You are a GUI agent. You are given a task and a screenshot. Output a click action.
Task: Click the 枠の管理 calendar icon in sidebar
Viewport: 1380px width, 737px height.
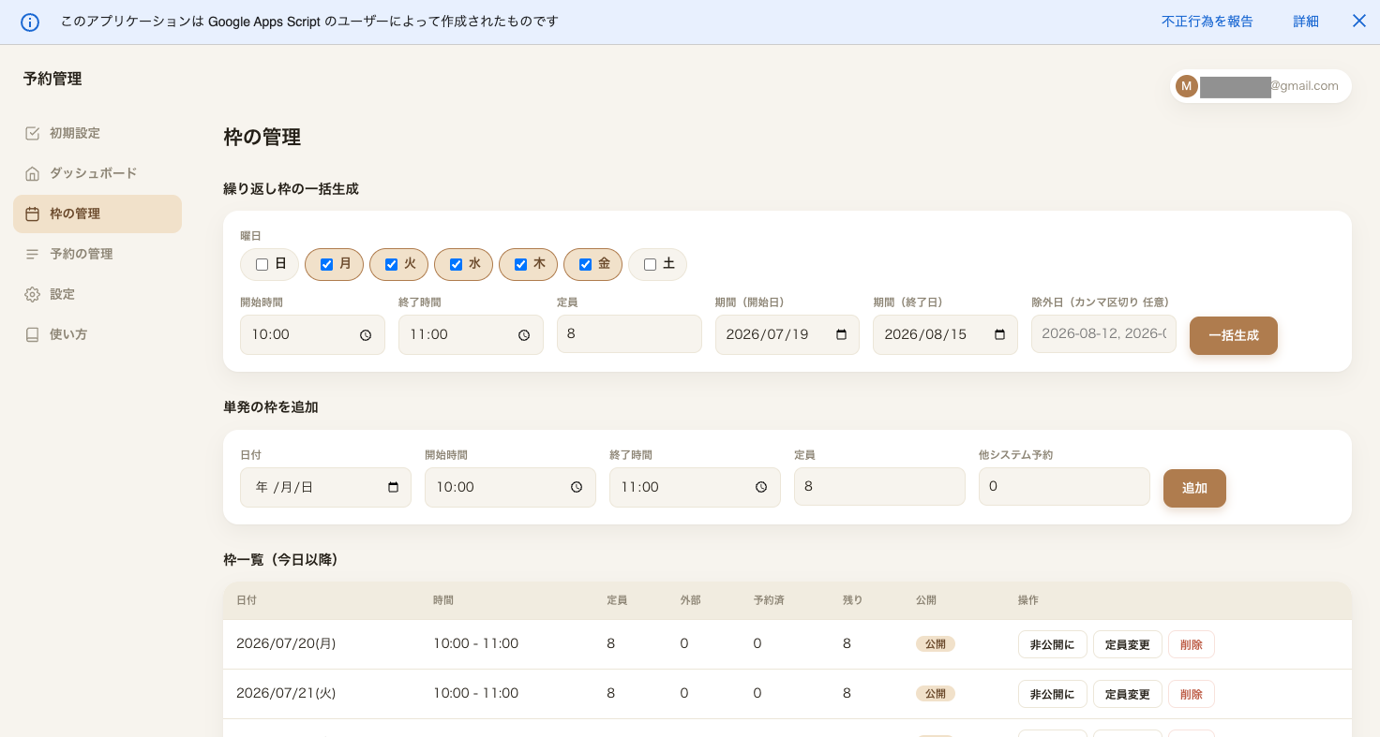32,214
